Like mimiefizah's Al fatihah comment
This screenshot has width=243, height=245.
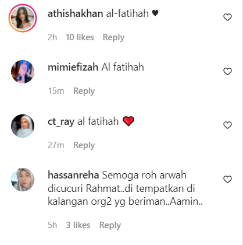click(x=227, y=71)
